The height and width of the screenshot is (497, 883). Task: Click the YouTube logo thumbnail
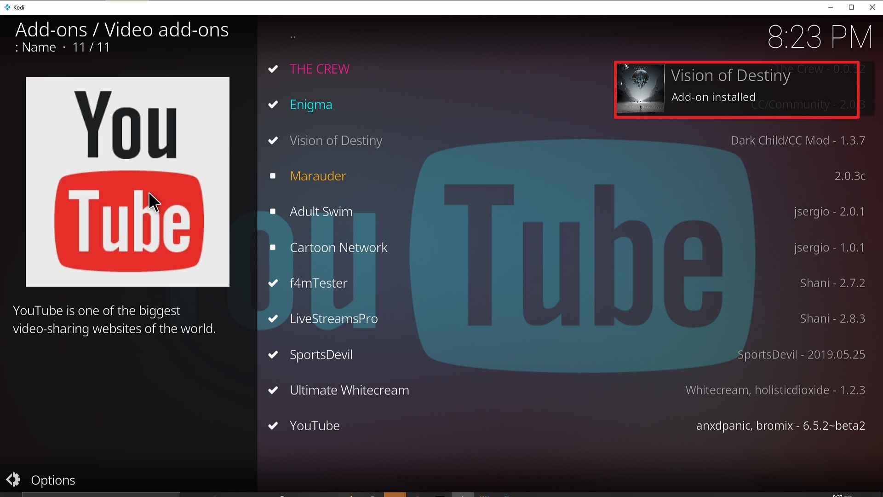pyautogui.click(x=127, y=182)
